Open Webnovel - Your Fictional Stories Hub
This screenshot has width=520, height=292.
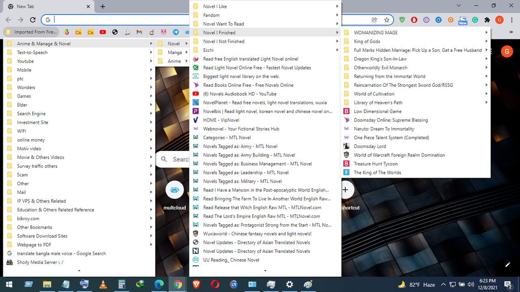265,129
